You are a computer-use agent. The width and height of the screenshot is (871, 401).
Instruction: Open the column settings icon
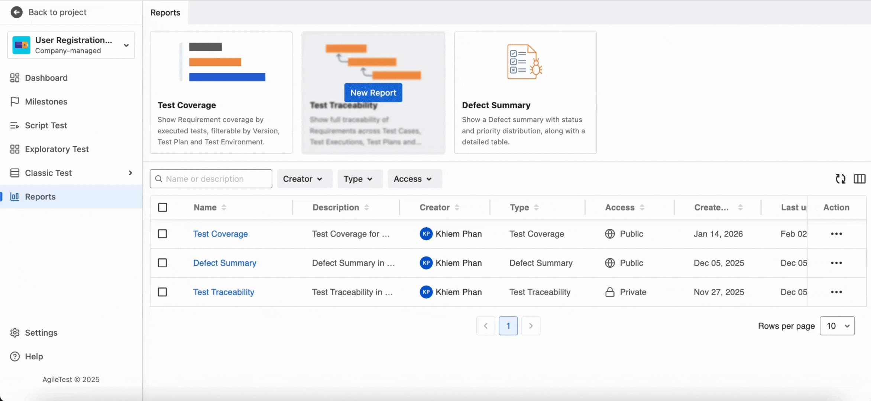(x=859, y=179)
